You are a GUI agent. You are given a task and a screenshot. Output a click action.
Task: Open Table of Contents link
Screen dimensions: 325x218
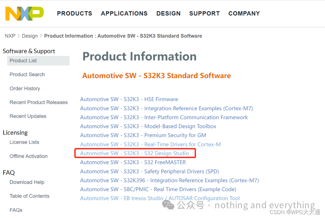[x=30, y=196]
